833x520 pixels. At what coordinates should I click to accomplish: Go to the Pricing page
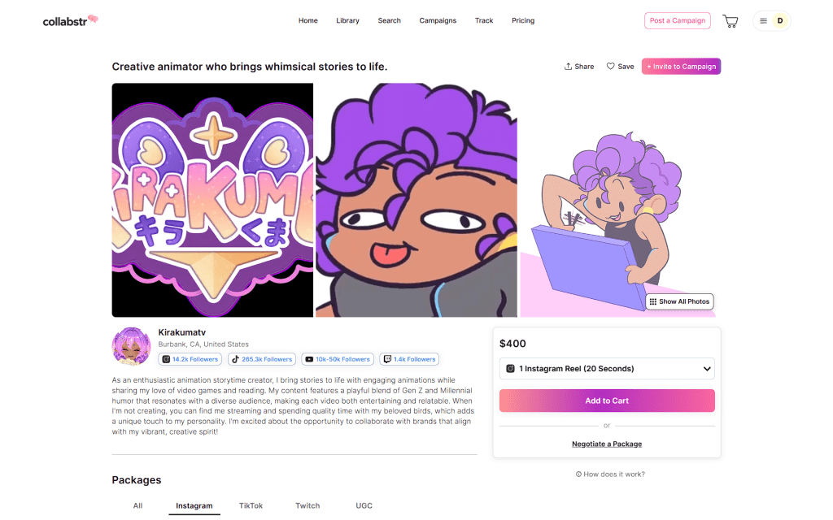523,20
